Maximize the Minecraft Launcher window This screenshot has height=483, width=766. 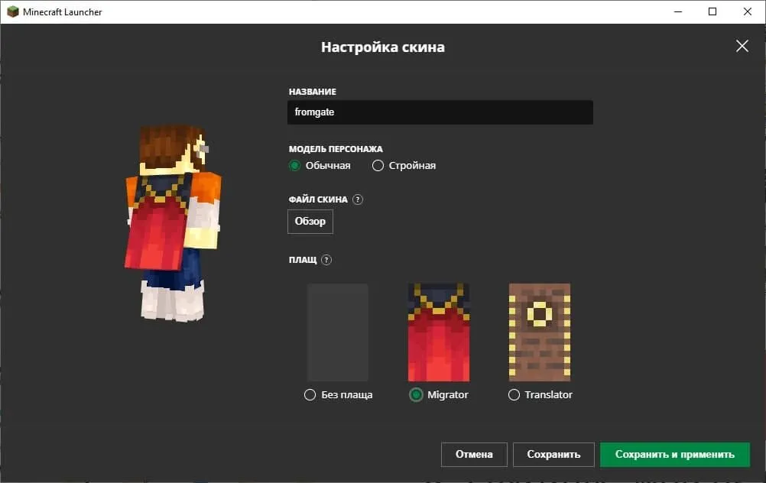(712, 11)
